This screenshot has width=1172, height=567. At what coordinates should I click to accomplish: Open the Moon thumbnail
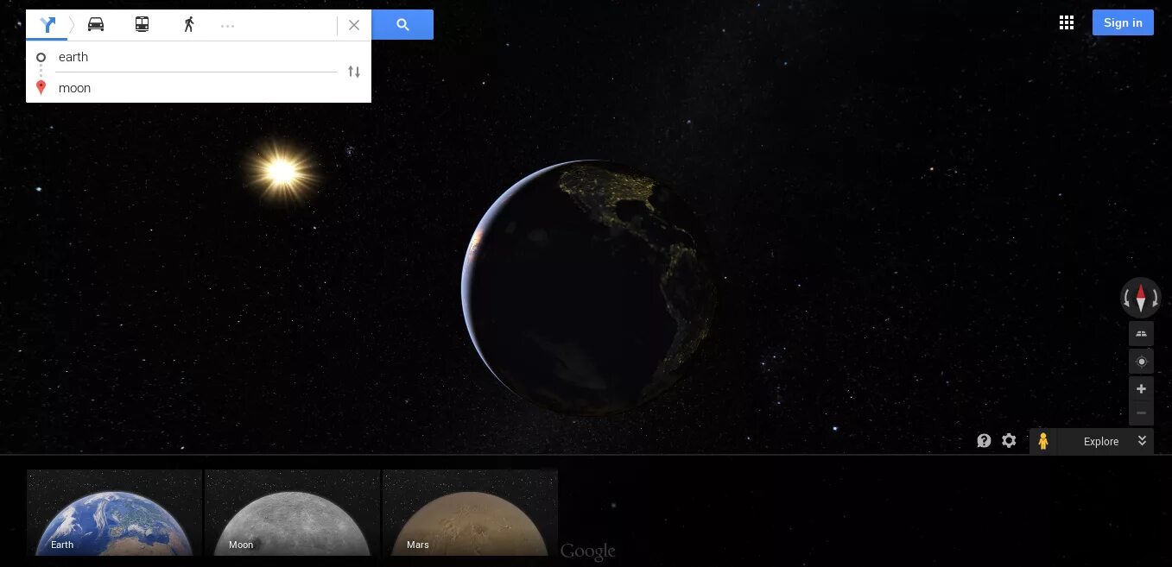pos(292,513)
